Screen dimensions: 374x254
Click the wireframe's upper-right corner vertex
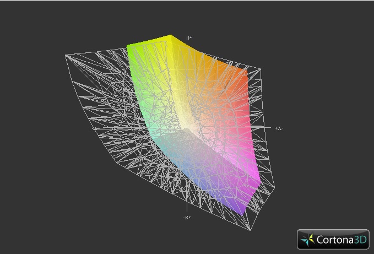(x=260, y=69)
